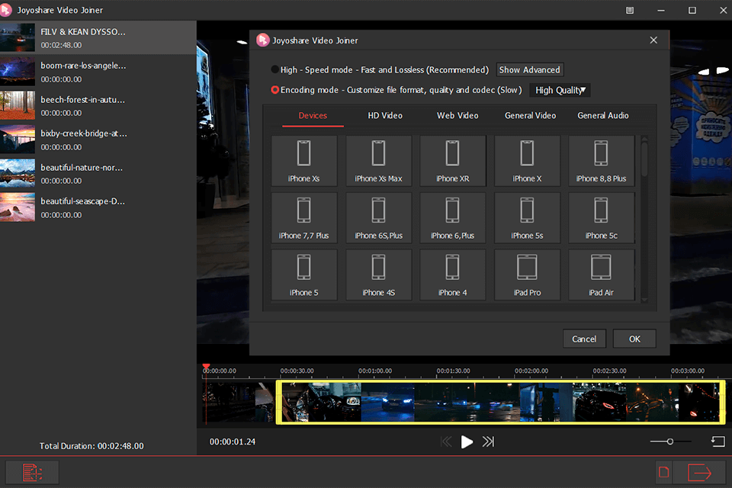Select the iPhone Xs device preset
The height and width of the screenshot is (488, 732).
tap(303, 160)
